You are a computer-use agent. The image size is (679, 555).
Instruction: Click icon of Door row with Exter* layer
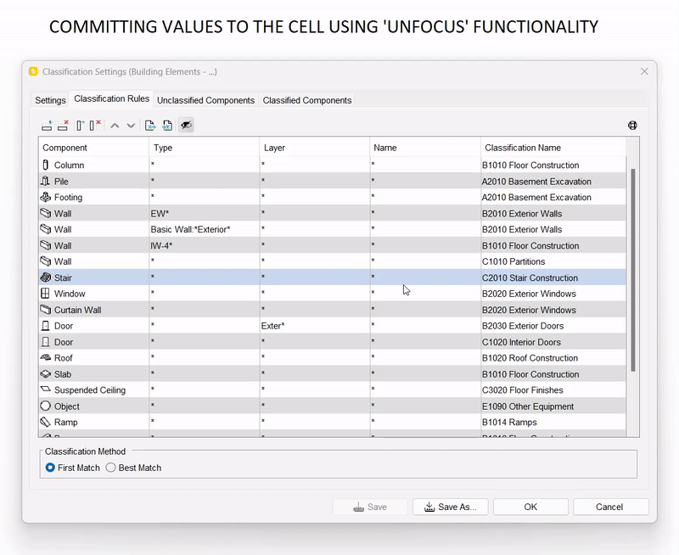coord(46,326)
